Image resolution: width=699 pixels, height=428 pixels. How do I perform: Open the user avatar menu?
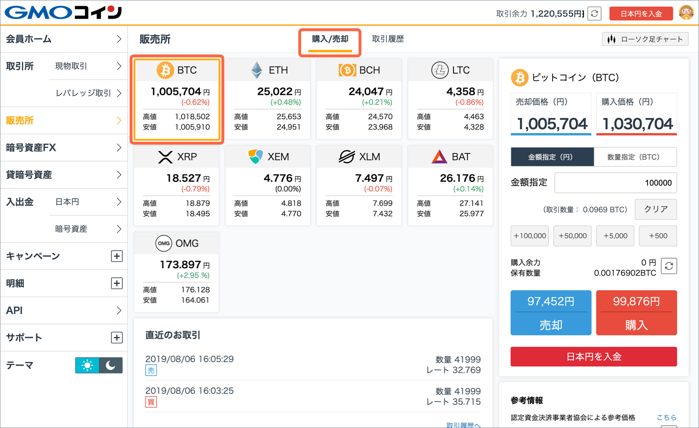click(686, 12)
